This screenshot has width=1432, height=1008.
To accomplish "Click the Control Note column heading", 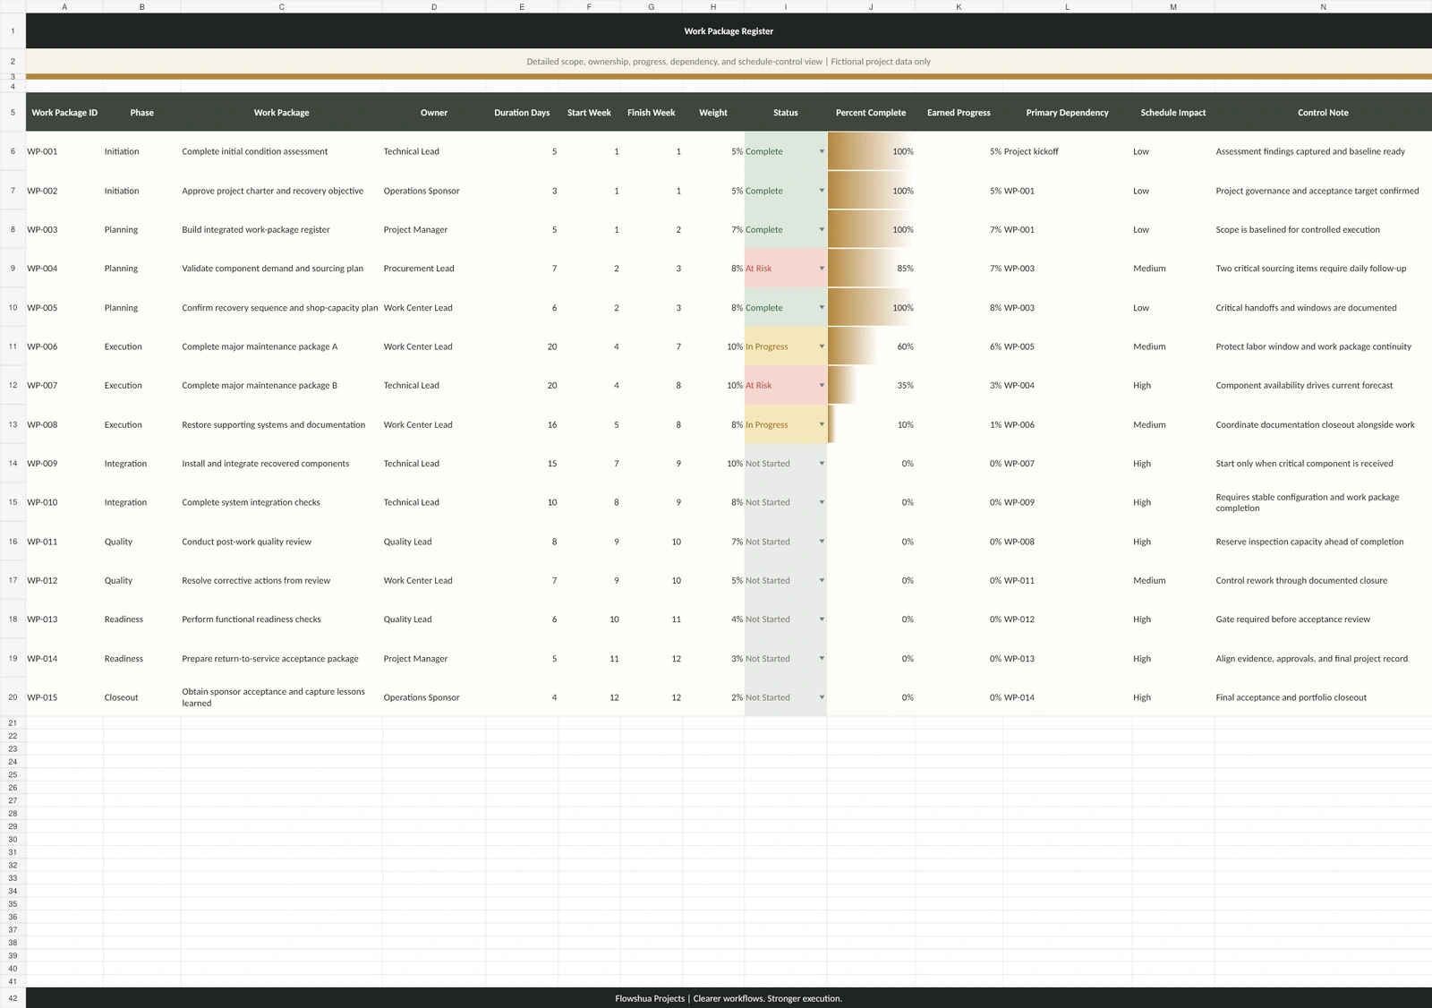I will (1323, 113).
